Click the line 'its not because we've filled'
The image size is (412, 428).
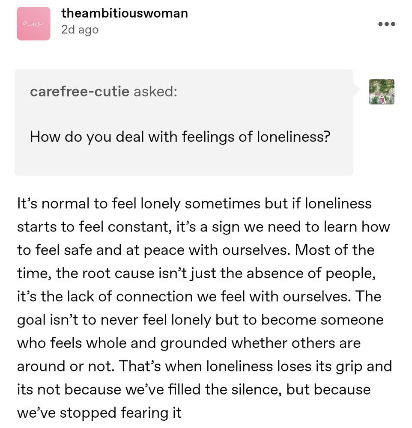[x=194, y=389]
